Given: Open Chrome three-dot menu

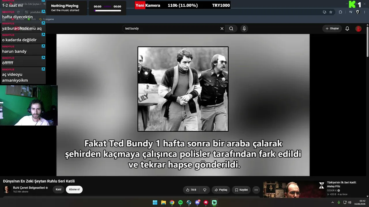Looking at the screenshot, I should (365, 12).
